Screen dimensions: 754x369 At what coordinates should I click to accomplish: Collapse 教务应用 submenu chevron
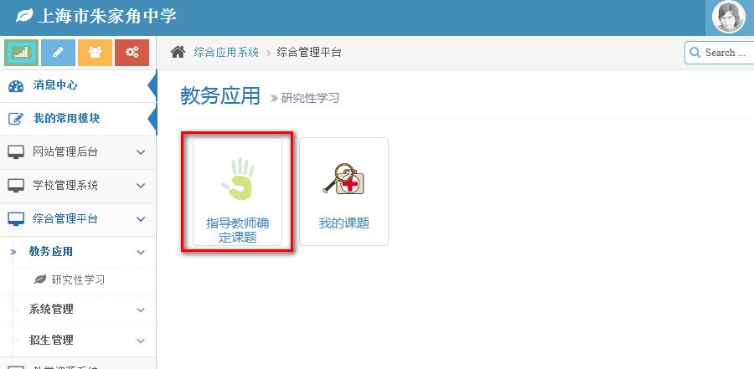pos(141,252)
